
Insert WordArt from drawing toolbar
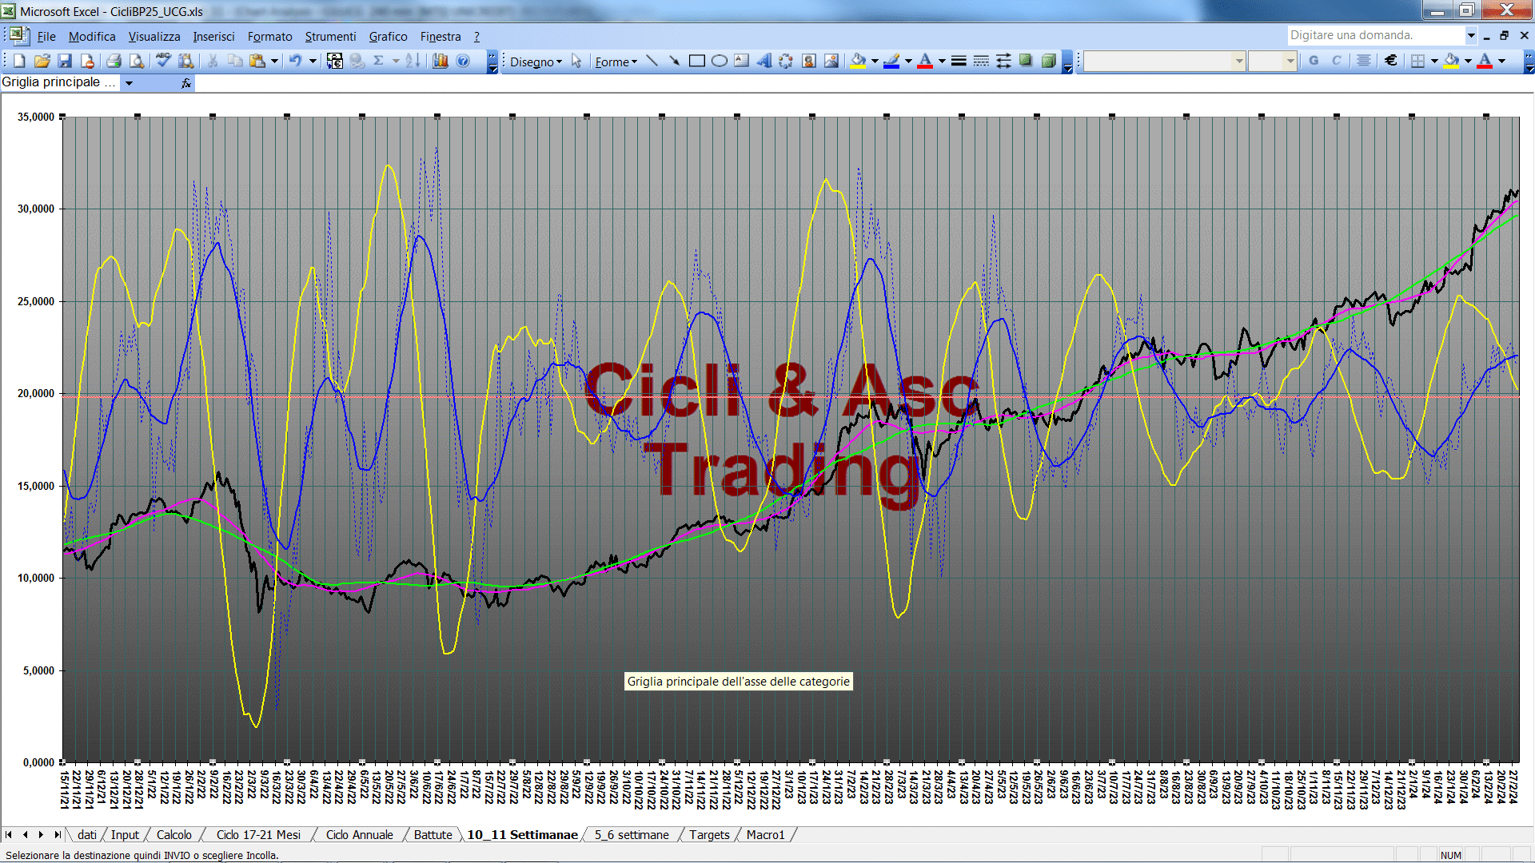coord(764,61)
